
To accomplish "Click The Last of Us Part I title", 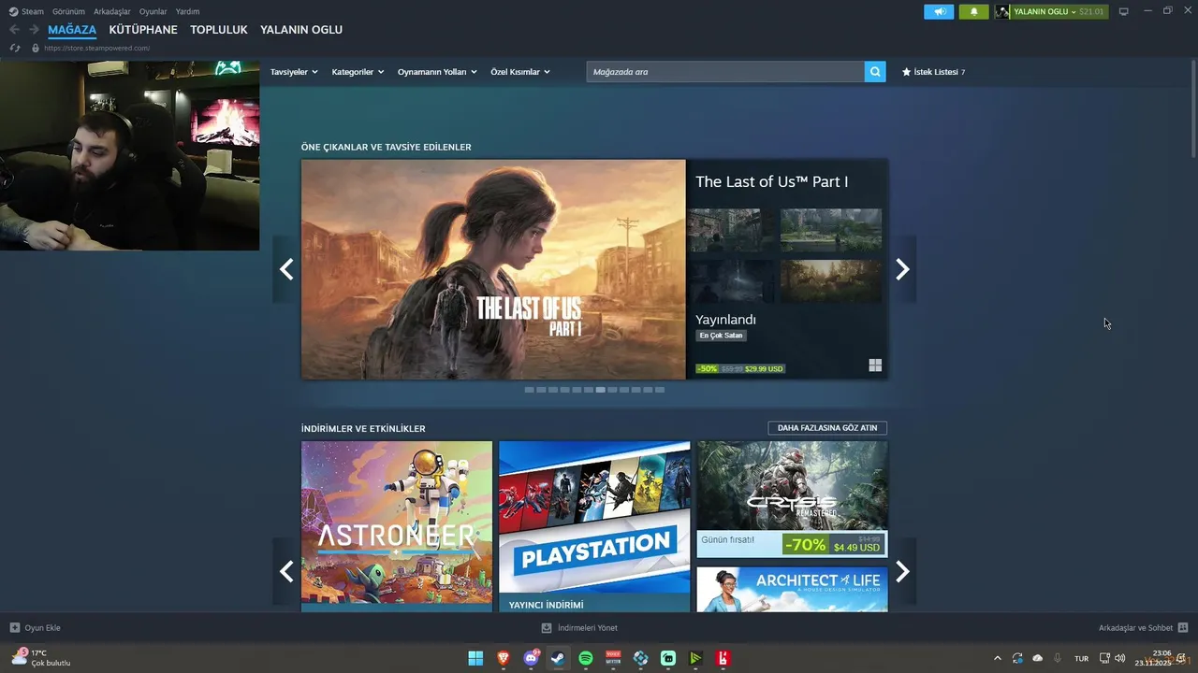I will click(771, 181).
